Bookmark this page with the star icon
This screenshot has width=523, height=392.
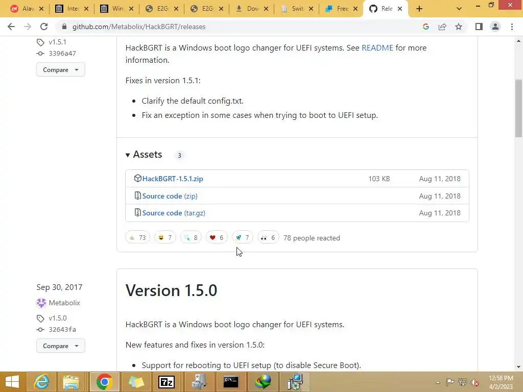(459, 27)
